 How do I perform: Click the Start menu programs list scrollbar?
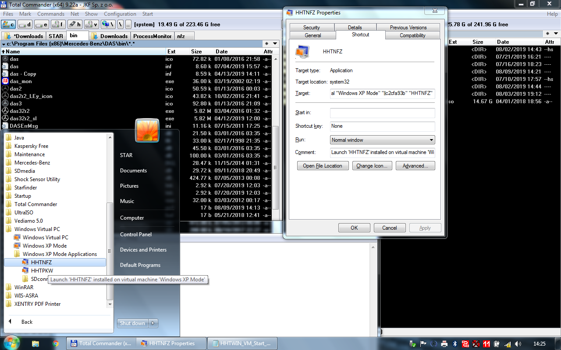click(110, 220)
